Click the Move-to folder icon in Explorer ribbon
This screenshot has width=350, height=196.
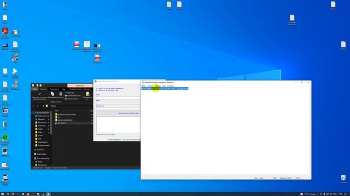point(87,94)
